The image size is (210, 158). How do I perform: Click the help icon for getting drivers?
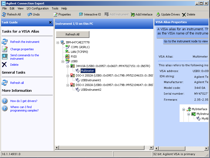pos(4,101)
